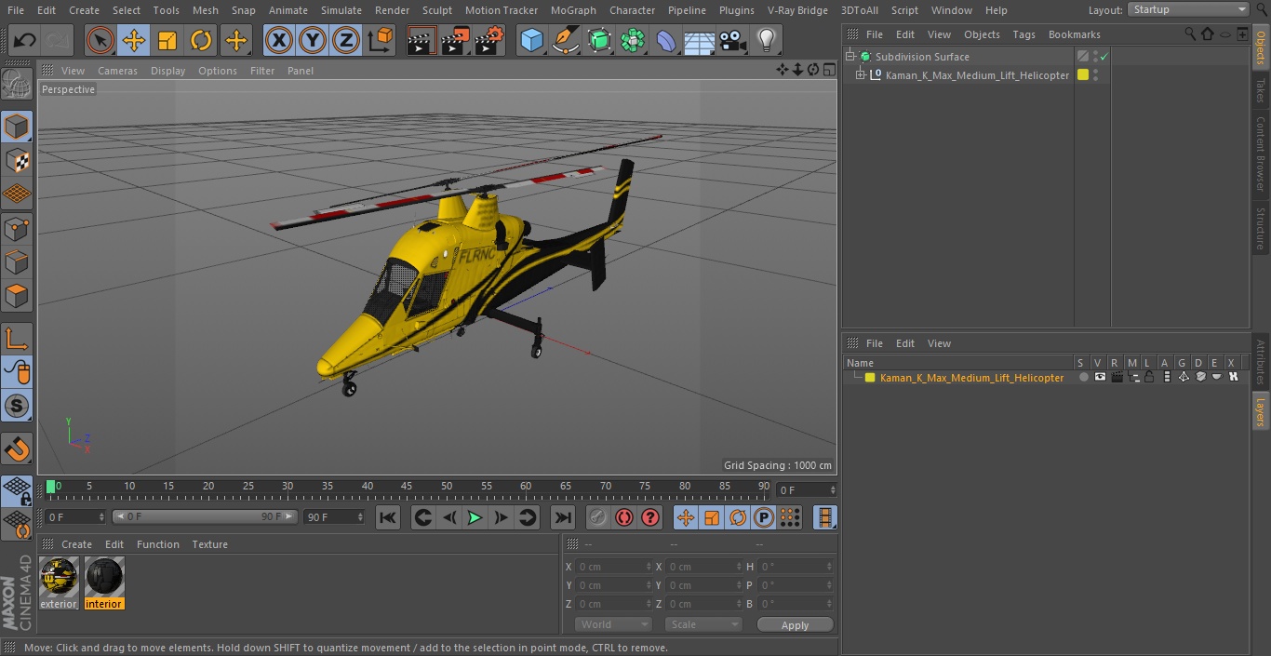Viewport: 1271px width, 656px height.
Task: Open Edit Render Settings icon
Action: [489, 40]
